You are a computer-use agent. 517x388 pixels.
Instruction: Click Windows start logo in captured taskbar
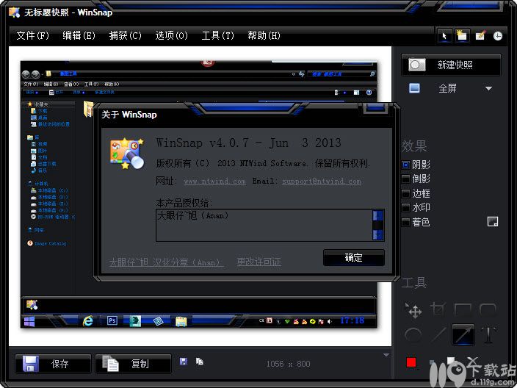(x=29, y=321)
